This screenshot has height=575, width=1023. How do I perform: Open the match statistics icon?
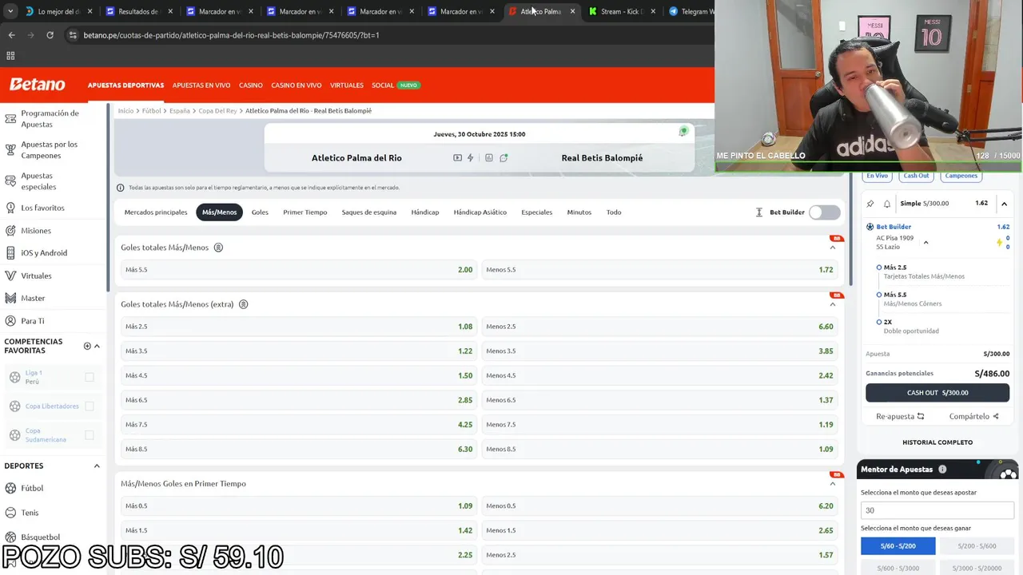coord(489,158)
